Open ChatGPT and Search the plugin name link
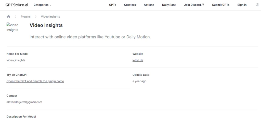This screenshot has width=261, height=119. pos(35,81)
